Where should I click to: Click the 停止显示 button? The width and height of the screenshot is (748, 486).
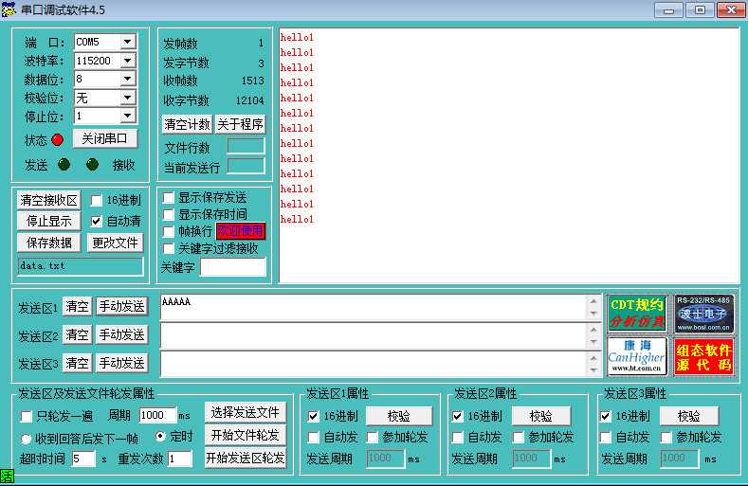[48, 222]
